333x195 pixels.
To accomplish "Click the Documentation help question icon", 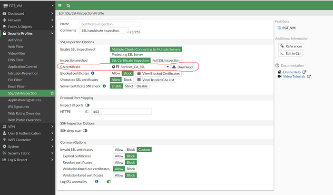I will [x=277, y=66].
